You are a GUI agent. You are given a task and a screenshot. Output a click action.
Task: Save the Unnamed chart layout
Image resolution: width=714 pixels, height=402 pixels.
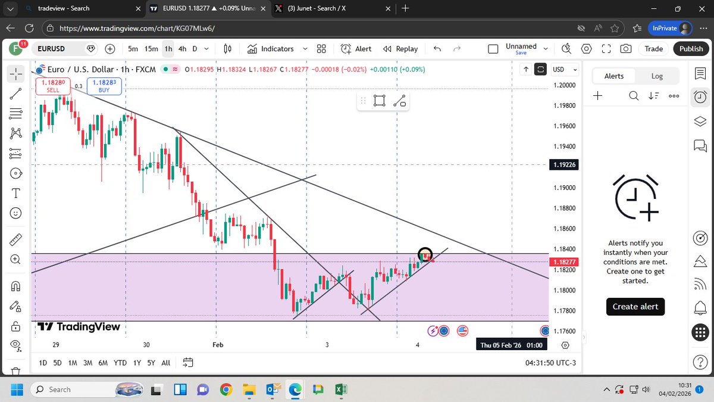(x=521, y=53)
